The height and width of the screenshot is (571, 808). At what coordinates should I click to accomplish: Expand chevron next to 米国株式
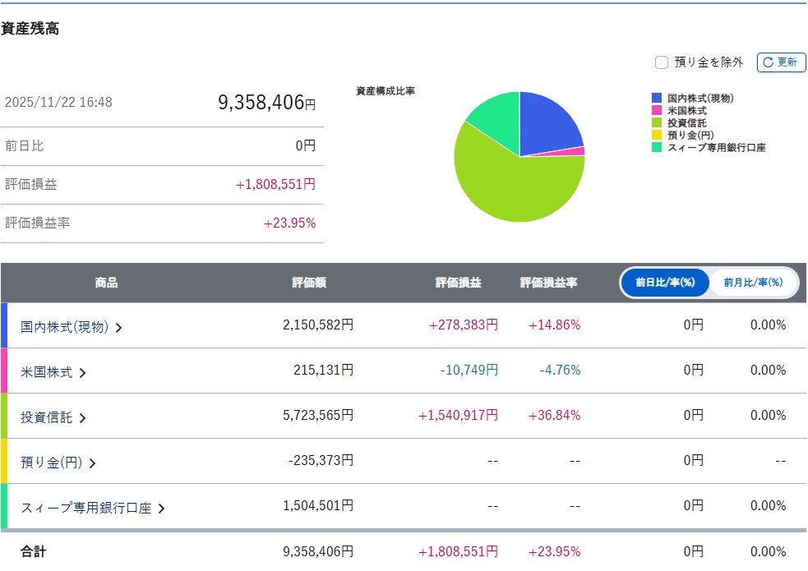(x=82, y=373)
